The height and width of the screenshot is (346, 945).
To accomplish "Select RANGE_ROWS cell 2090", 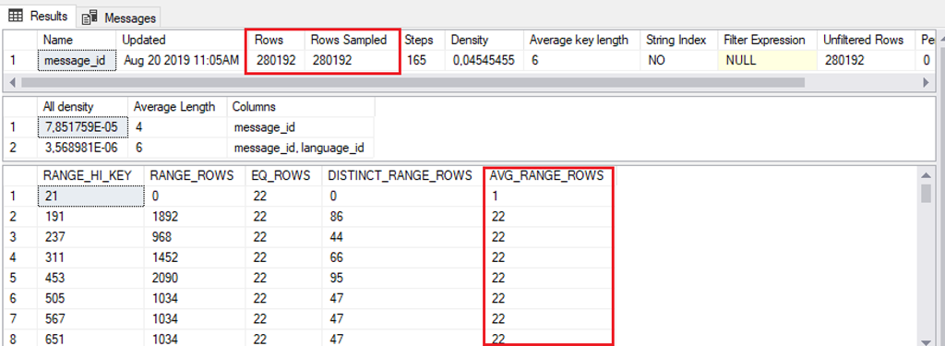I will click(196, 278).
